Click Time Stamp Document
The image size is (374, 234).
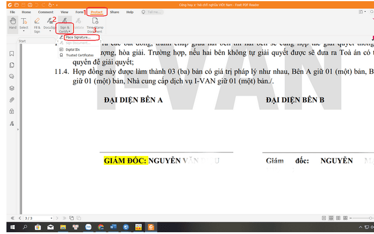click(x=95, y=25)
